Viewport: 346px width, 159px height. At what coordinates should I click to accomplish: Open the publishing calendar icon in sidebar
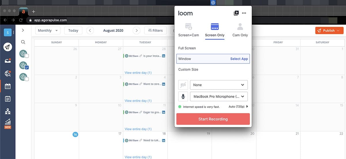pos(8,86)
